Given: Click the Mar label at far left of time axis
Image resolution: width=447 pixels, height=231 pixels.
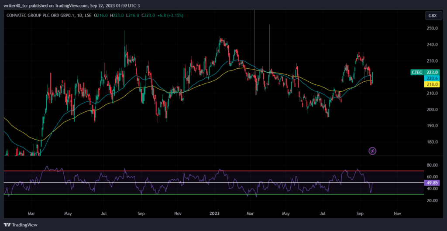Looking at the screenshot, I should (x=31, y=214).
